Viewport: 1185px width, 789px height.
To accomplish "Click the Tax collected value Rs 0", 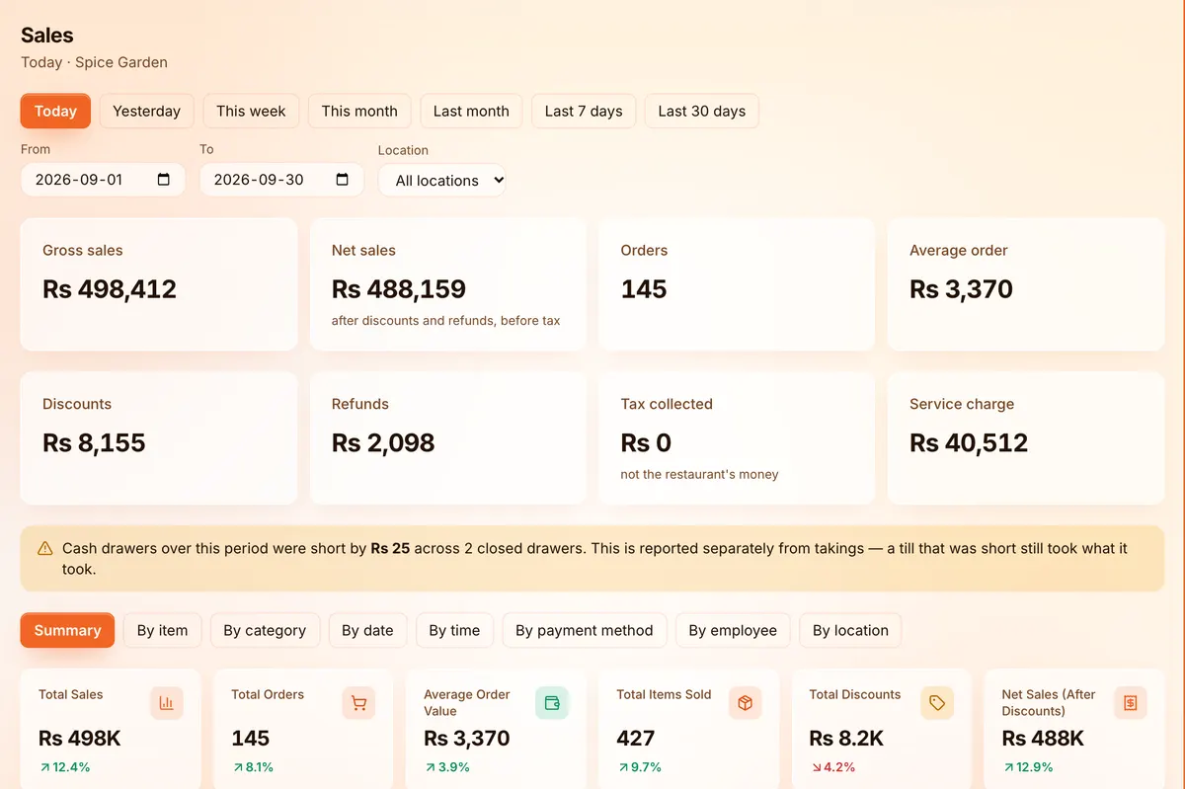I will [646, 443].
